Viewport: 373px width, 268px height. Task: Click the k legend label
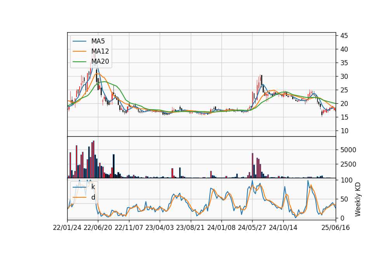coord(93,187)
